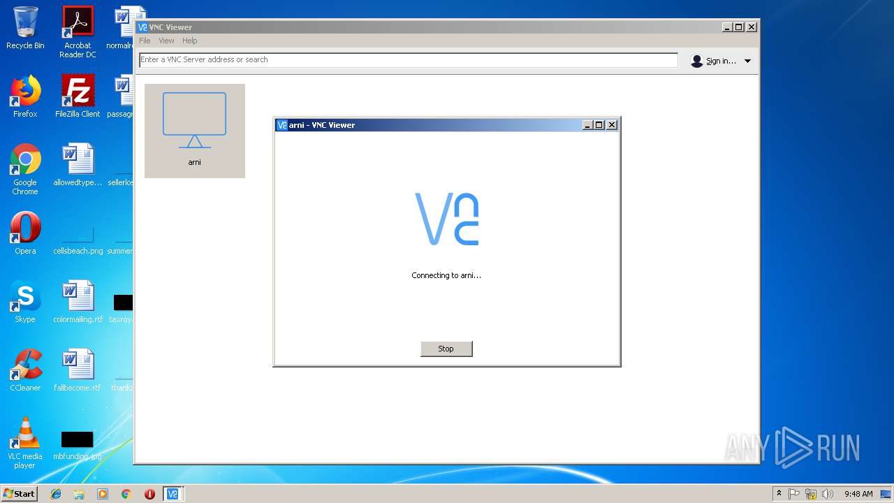
Task: Click the VNC Viewer main window title icon
Action: (x=142, y=27)
